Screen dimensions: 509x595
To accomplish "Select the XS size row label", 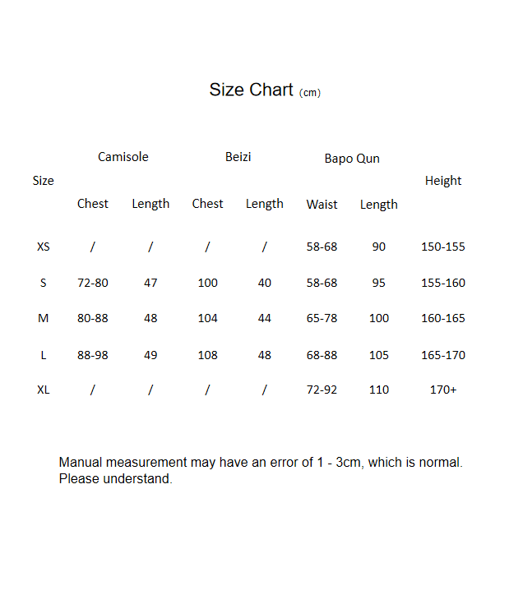I will [44, 247].
